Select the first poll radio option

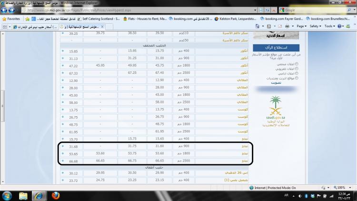click(x=297, y=63)
